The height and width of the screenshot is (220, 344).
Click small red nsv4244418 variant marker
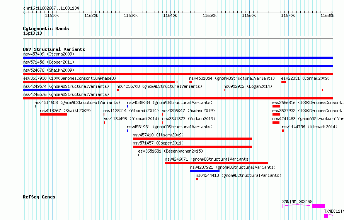197,179
